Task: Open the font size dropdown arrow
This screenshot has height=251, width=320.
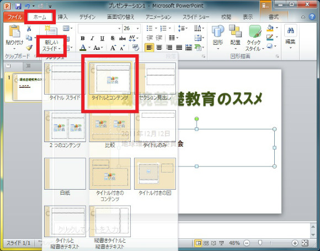Action: [x=138, y=28]
